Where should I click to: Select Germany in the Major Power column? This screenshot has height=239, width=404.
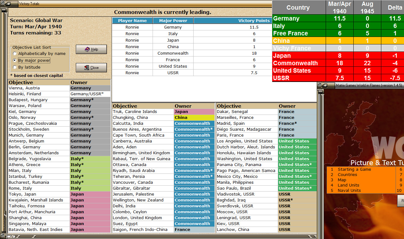tap(173, 27)
